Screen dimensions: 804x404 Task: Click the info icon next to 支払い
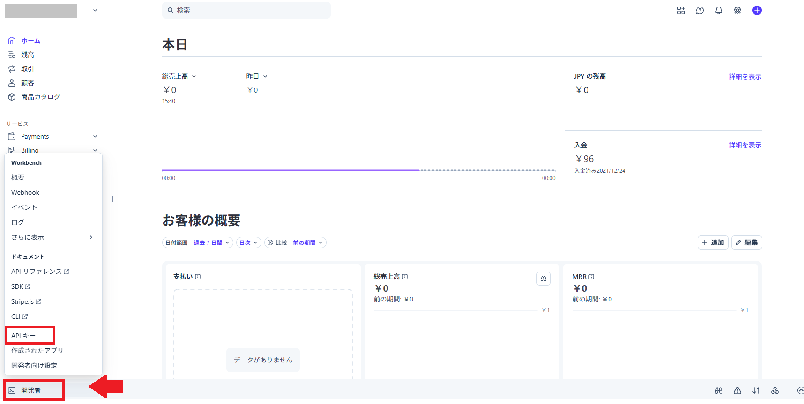point(198,277)
